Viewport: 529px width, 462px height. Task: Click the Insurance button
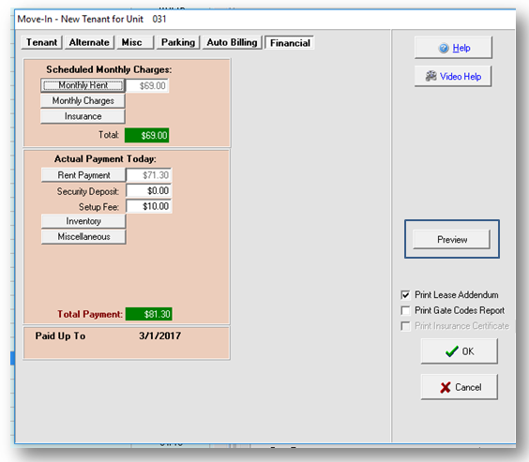(x=83, y=116)
